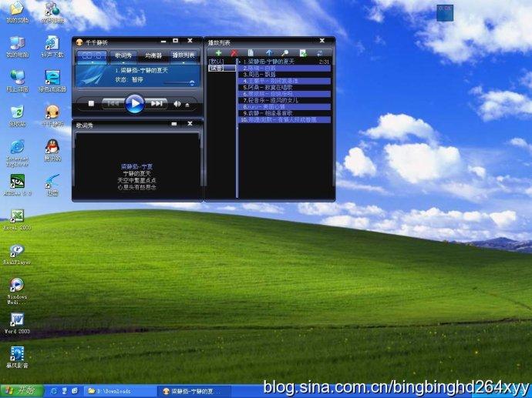532x398 pixels.
Task: Open the 绿色浏览器 desktop shortcut
Action: (x=52, y=82)
